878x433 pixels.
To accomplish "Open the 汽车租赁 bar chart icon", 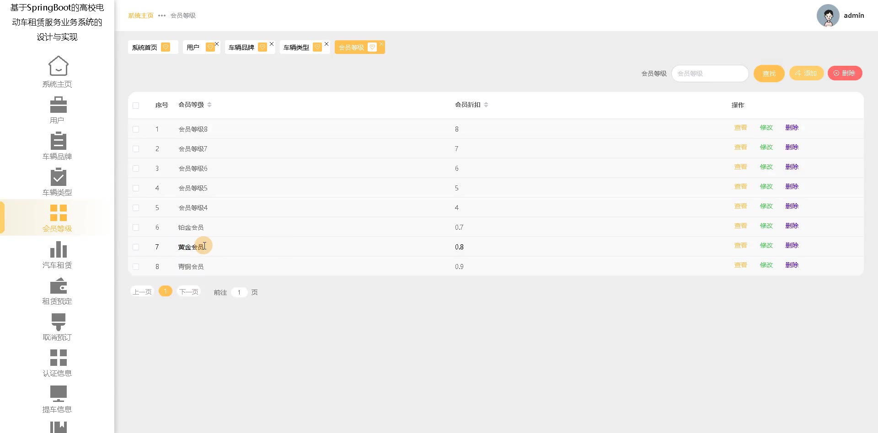I will click(58, 249).
